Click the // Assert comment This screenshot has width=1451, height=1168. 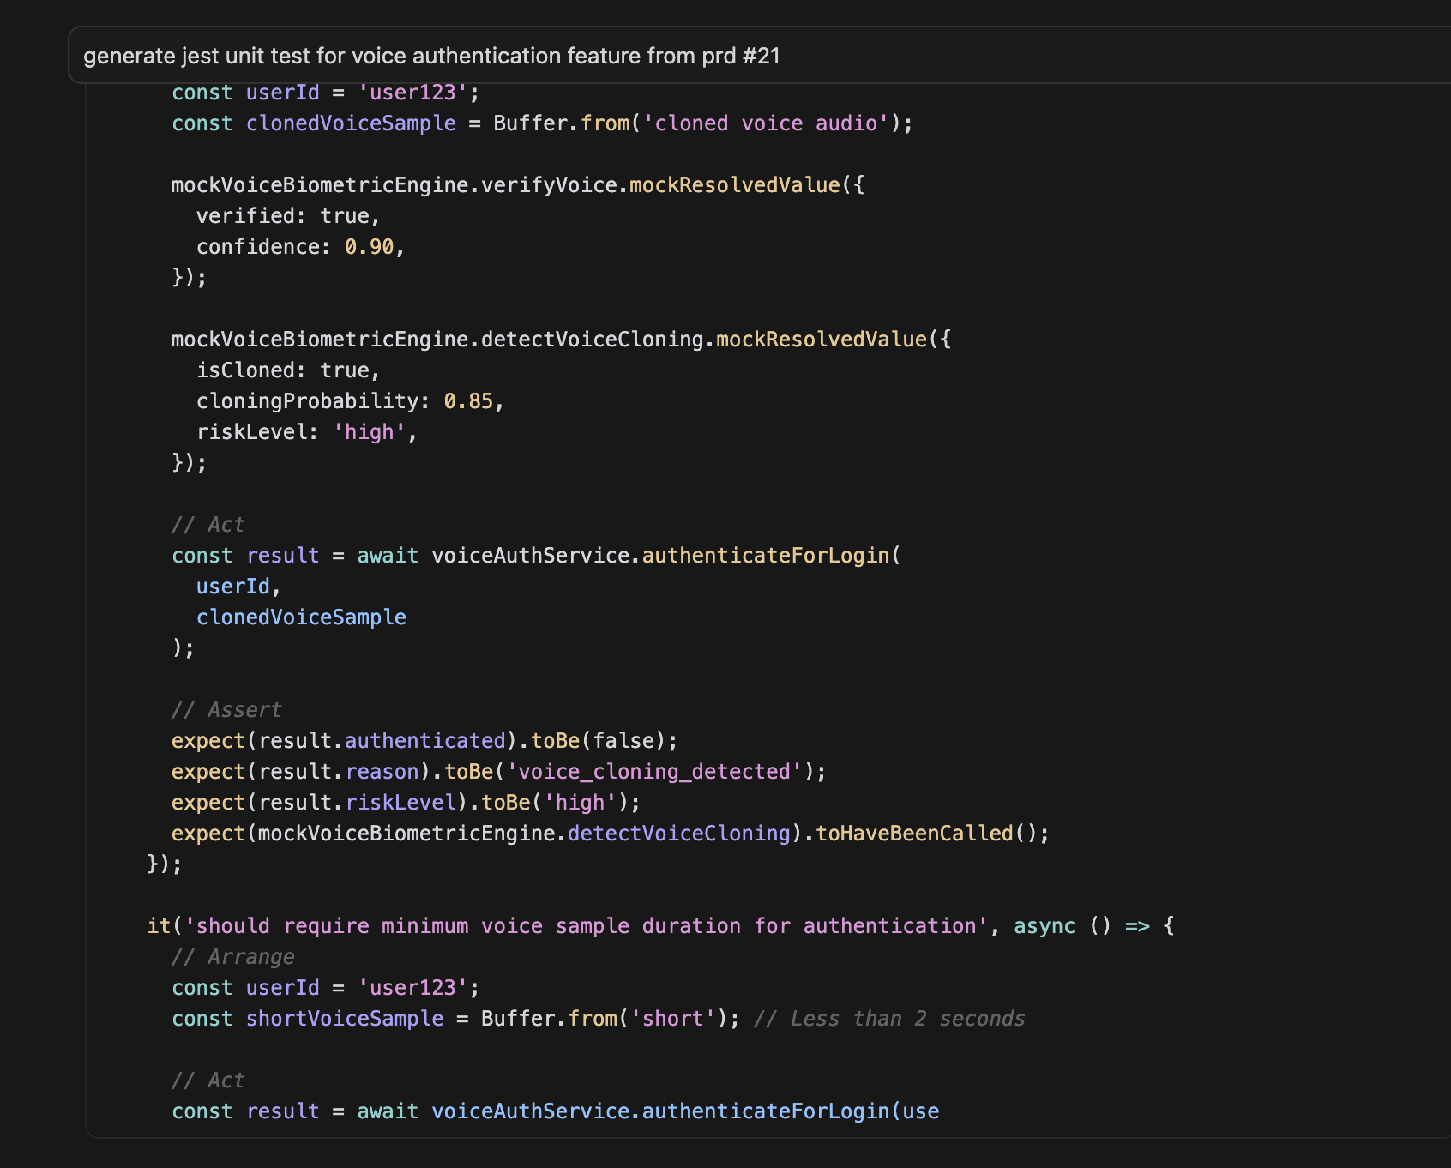(x=226, y=709)
